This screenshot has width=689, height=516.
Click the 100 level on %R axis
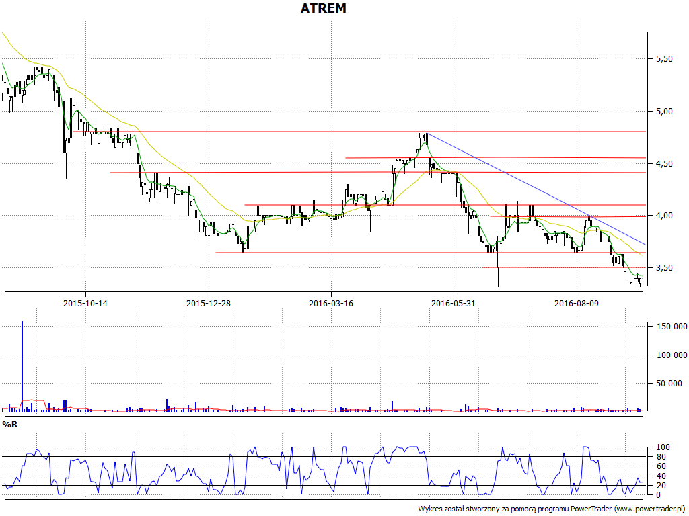[663, 447]
